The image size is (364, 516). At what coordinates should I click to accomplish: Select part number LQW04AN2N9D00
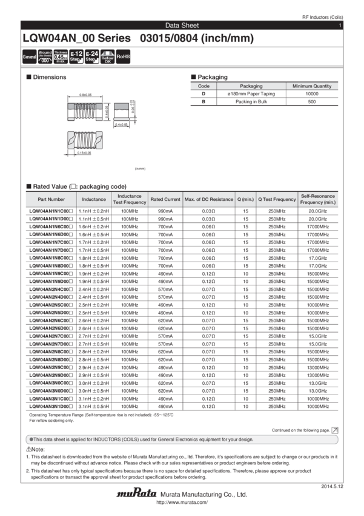coord(51,375)
